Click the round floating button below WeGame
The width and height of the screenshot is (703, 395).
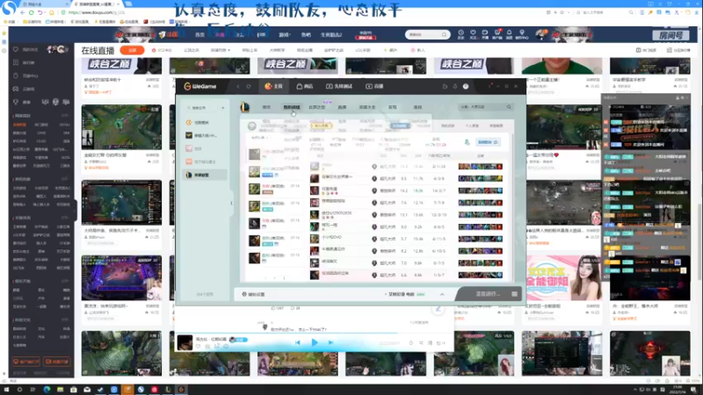pos(438,310)
